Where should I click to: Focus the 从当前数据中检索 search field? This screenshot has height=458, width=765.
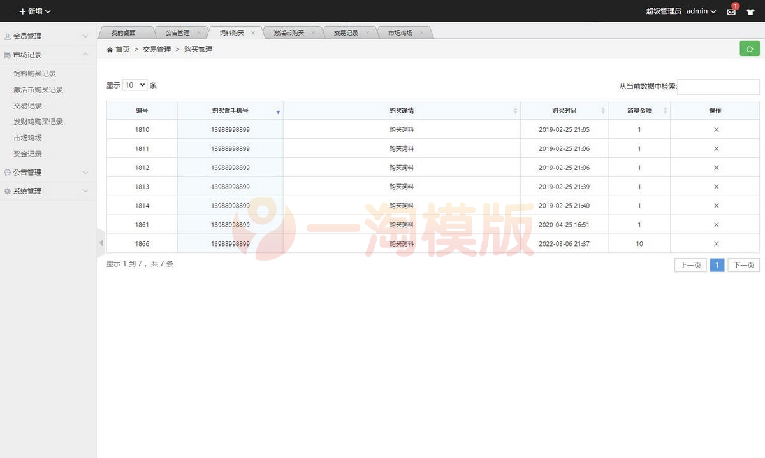click(x=718, y=87)
